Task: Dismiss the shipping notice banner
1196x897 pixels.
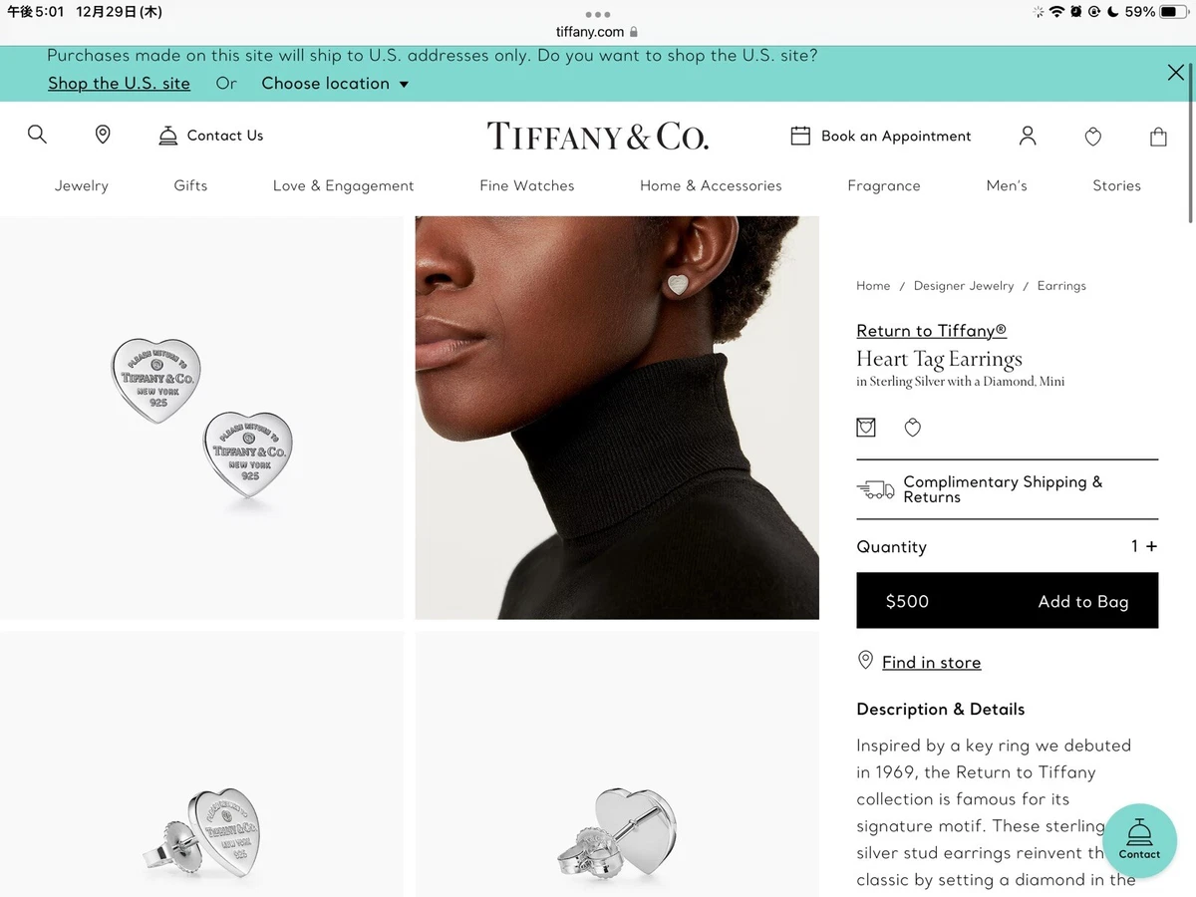Action: click(x=1176, y=72)
